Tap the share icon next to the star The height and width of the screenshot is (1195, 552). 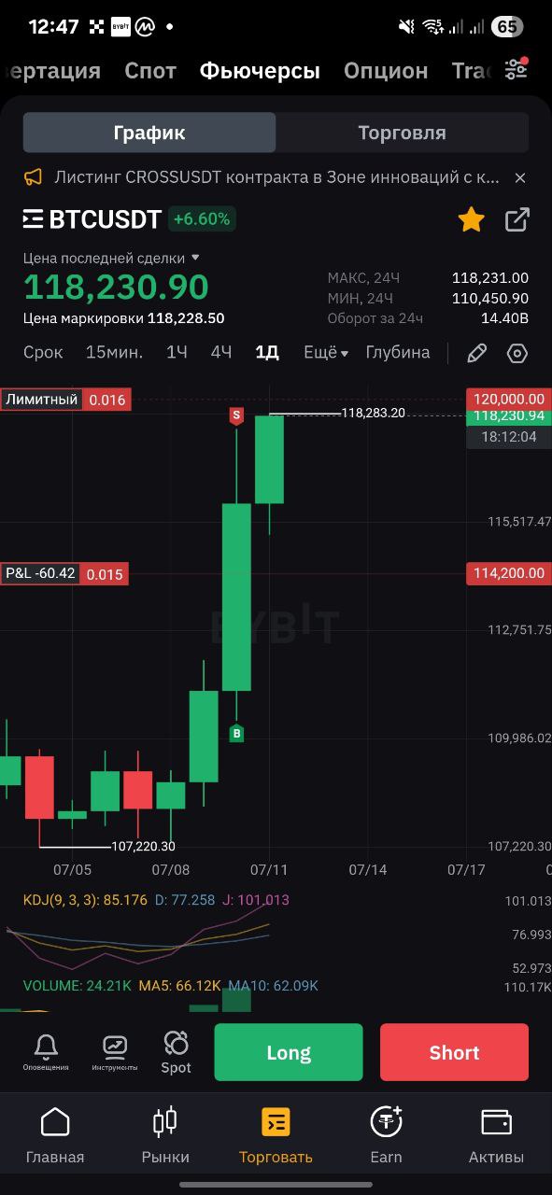(517, 219)
